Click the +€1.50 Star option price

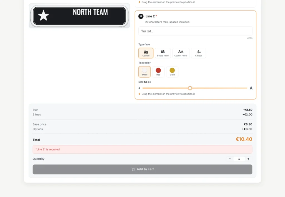pos(248,110)
